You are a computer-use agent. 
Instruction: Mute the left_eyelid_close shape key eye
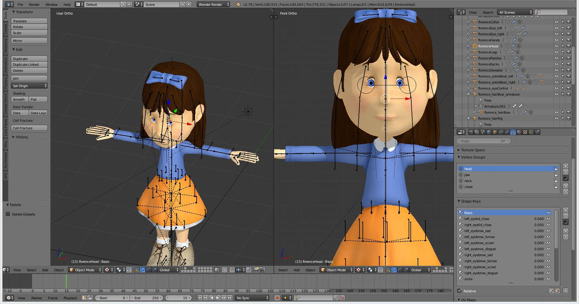pos(548,219)
